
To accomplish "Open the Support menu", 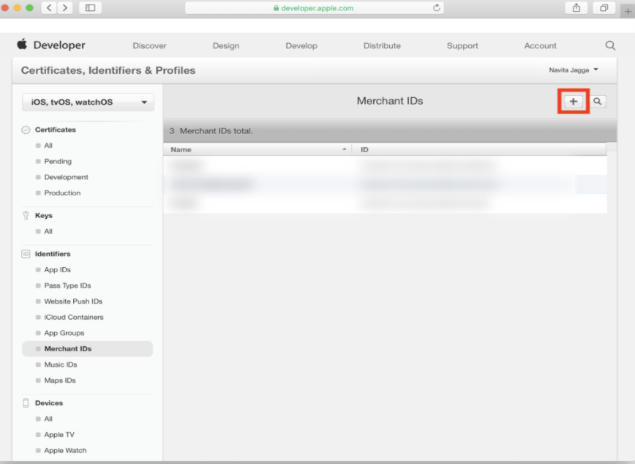I will [x=462, y=46].
